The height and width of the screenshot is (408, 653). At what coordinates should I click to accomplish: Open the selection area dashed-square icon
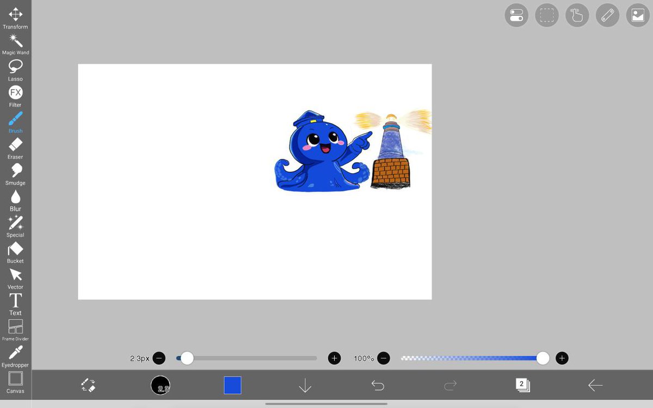point(547,15)
